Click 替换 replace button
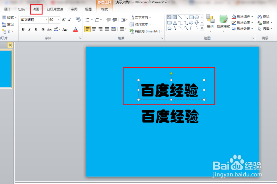Screen dimensions: 277x184 pyautogui.click(x=265, y=23)
